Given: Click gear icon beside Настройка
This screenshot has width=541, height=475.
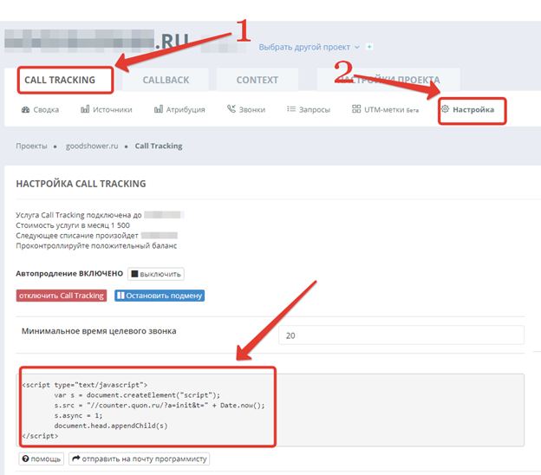Looking at the screenshot, I should point(445,109).
